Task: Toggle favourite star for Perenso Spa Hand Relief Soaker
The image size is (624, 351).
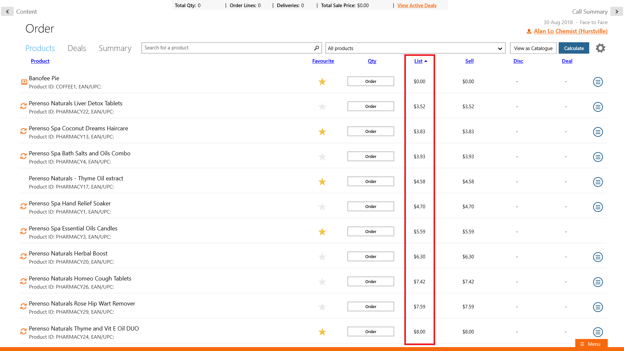Action: click(x=322, y=207)
